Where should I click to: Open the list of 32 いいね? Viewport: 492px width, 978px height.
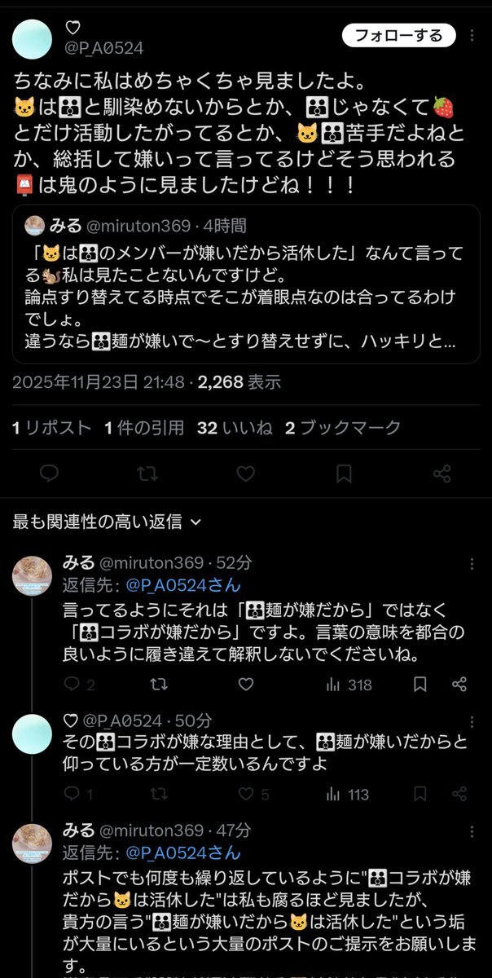pyautogui.click(x=231, y=425)
